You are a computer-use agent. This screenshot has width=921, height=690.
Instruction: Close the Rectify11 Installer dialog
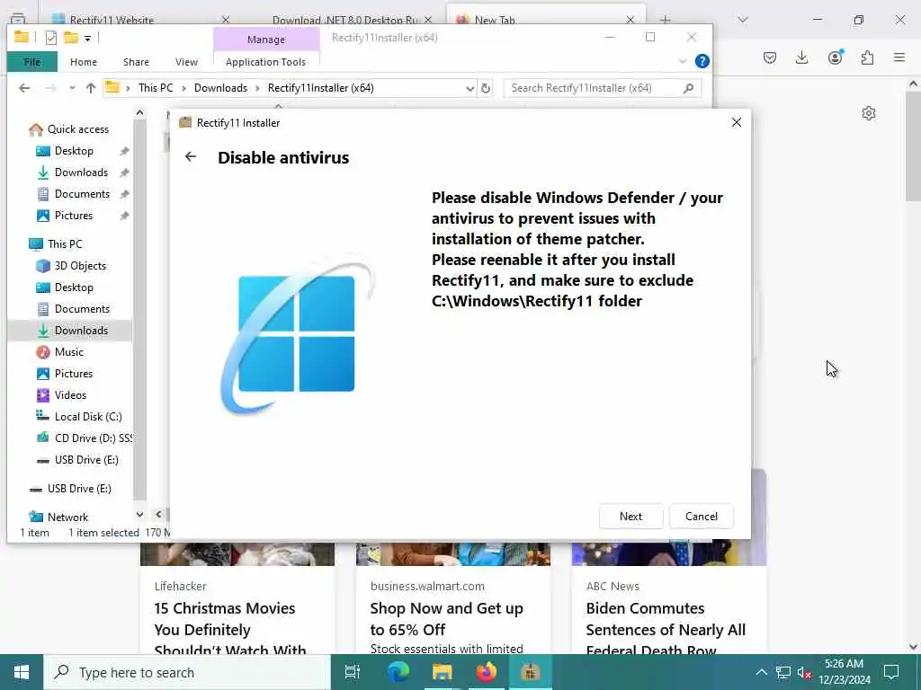click(737, 122)
